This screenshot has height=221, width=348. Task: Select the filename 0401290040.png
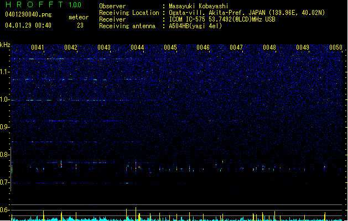click(28, 14)
